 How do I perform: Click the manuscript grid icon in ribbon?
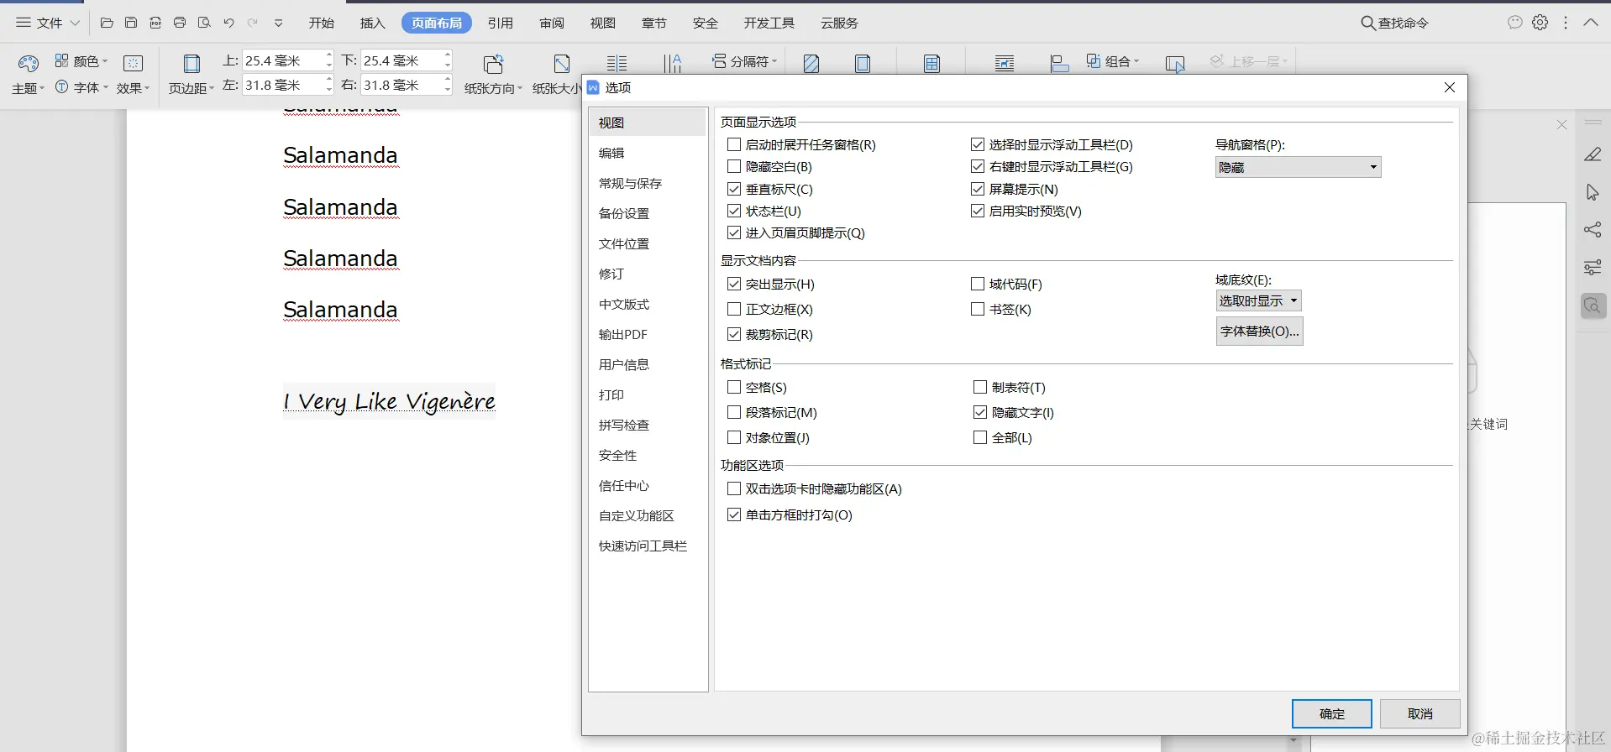coord(931,63)
